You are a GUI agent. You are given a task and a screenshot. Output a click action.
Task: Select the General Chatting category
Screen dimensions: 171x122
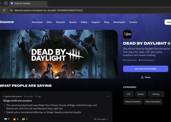coord(133,101)
